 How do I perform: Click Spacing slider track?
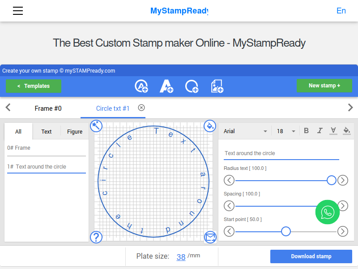point(275,206)
